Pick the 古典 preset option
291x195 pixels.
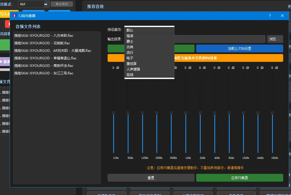(149, 47)
